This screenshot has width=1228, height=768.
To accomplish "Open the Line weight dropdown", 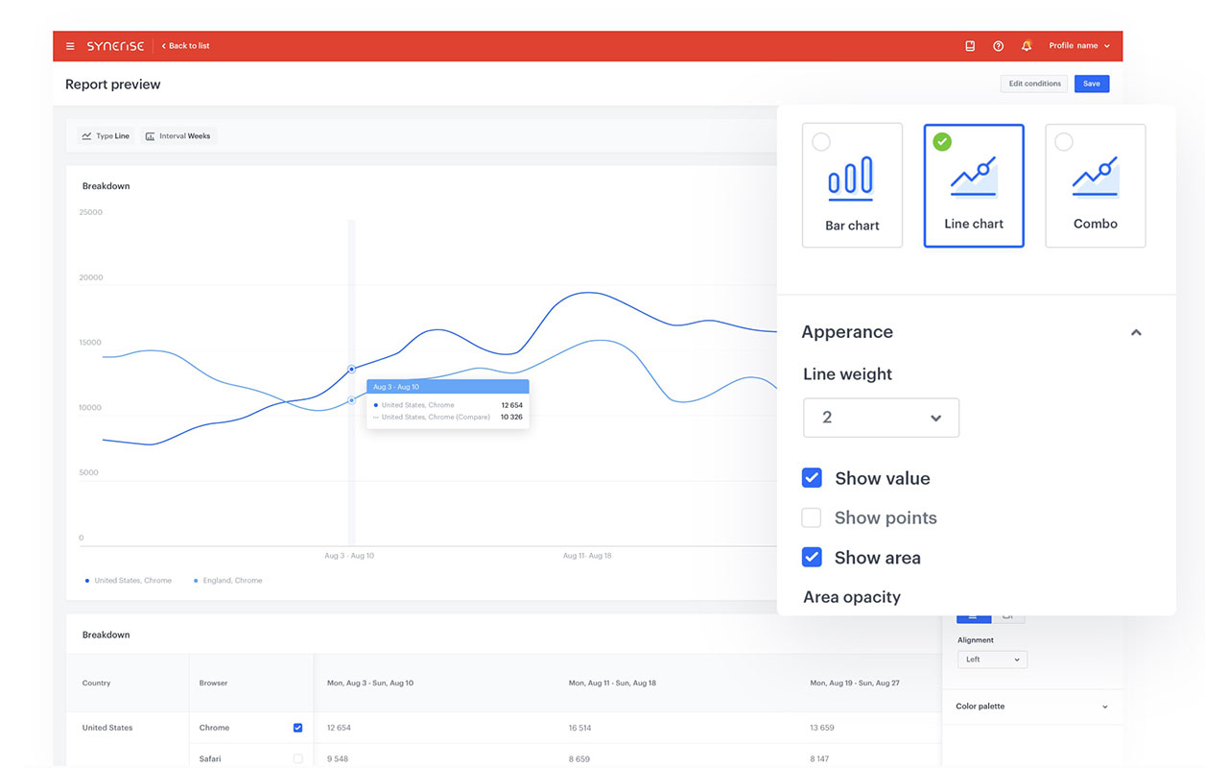I will [881, 418].
